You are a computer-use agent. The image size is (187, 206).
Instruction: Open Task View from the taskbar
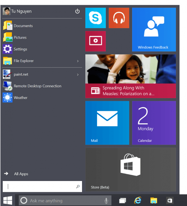pyautogui.click(x=122, y=201)
